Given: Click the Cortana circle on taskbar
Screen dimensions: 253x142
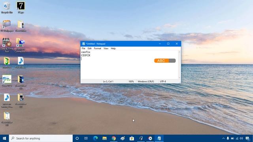Looking at the screenshot, I should click(77, 138).
